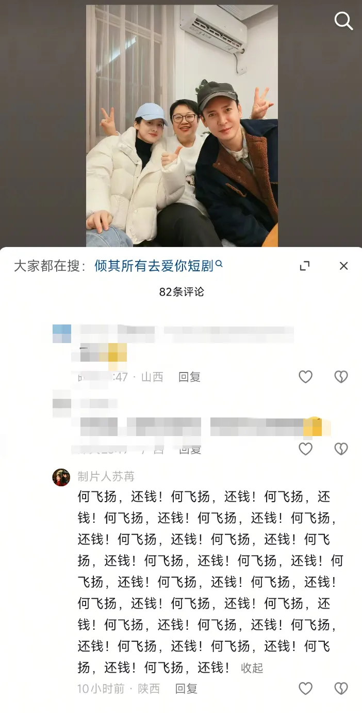Reply to the 山西 comment
This screenshot has width=362, height=713.
[189, 377]
